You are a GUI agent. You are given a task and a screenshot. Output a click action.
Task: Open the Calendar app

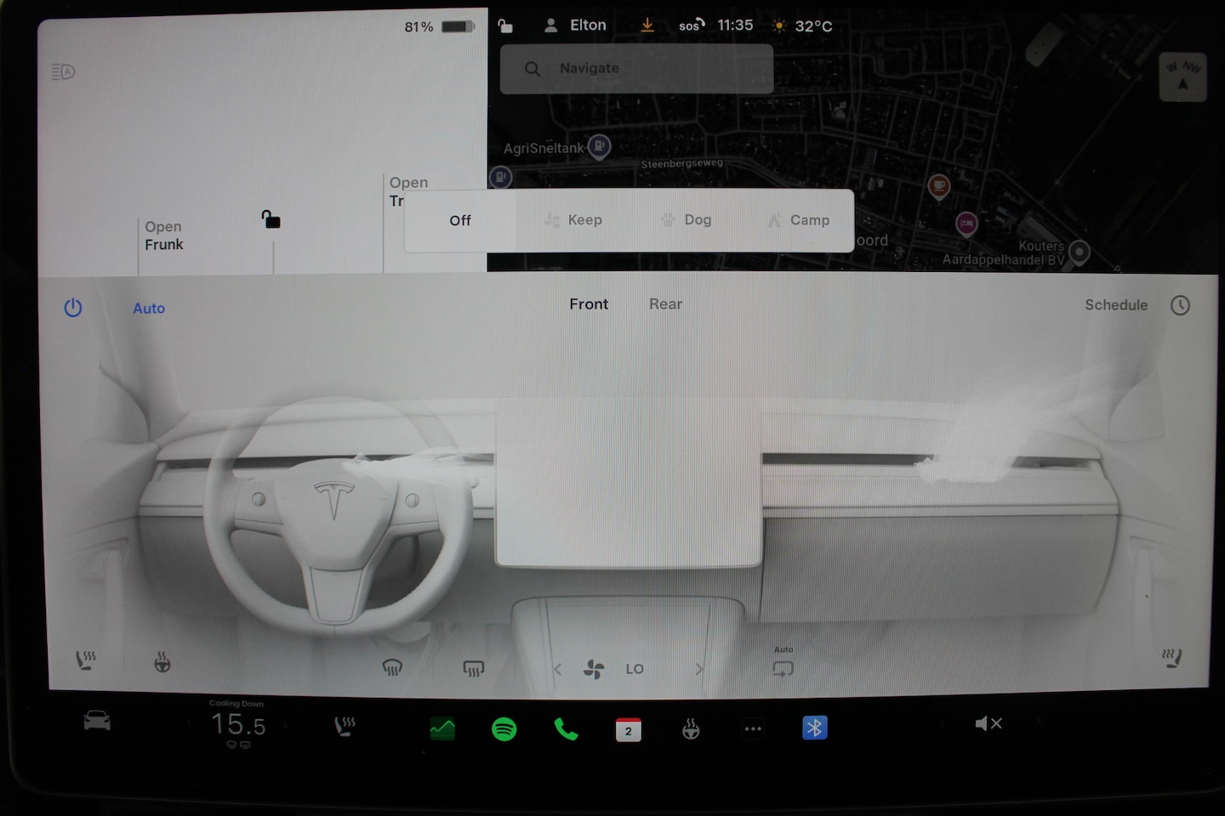(629, 729)
